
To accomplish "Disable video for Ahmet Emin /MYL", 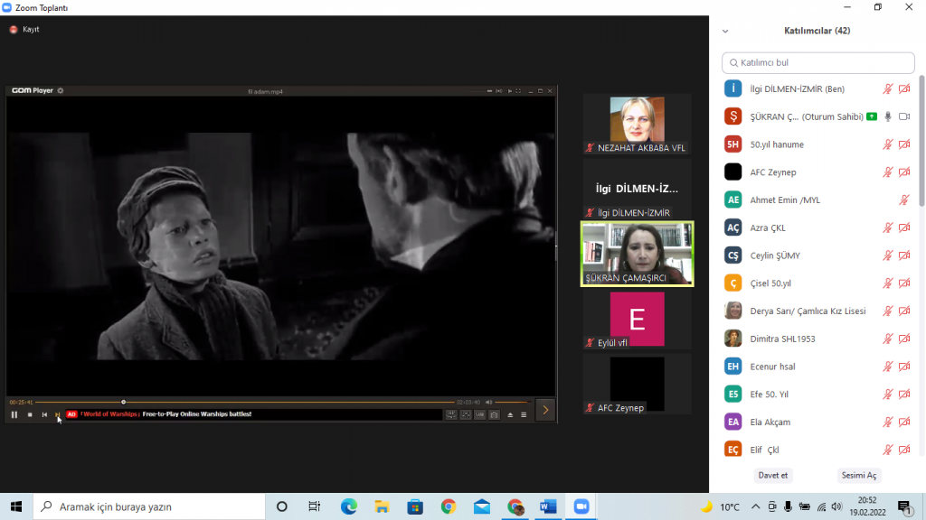I will [902, 200].
